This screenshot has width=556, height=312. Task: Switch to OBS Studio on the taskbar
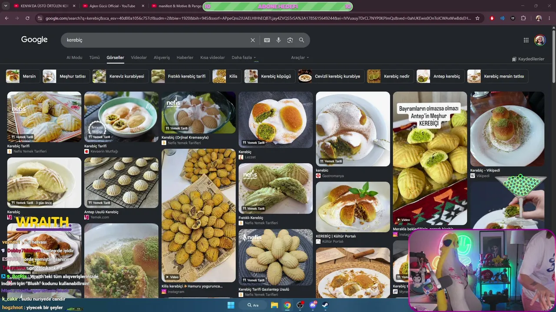300,305
